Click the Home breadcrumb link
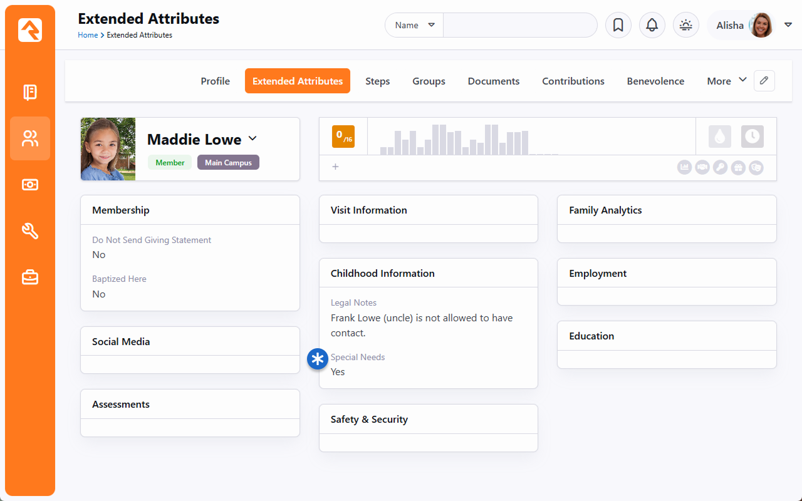 coord(88,35)
